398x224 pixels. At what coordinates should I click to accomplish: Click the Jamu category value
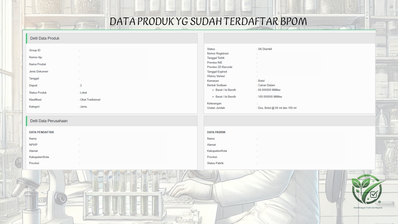pyautogui.click(x=84, y=107)
